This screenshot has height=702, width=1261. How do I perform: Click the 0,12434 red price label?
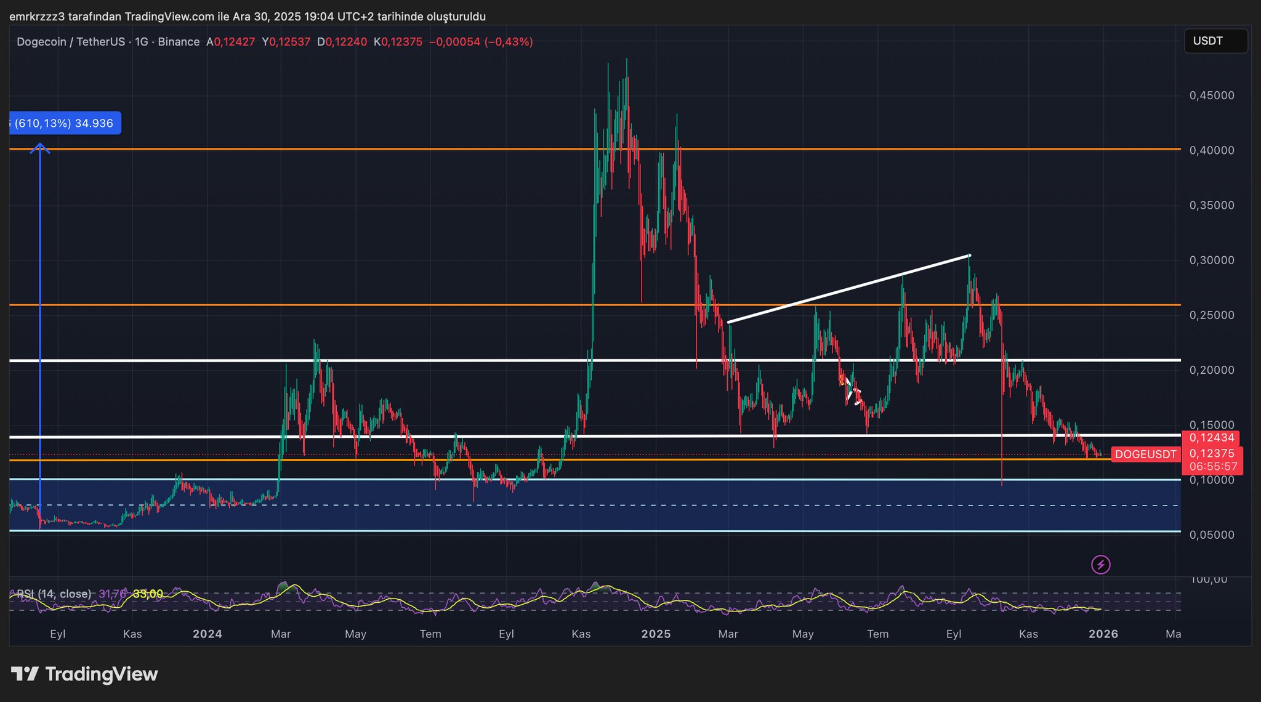click(1211, 438)
